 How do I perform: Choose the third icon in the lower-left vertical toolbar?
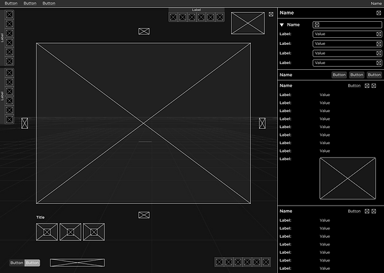pos(10,91)
